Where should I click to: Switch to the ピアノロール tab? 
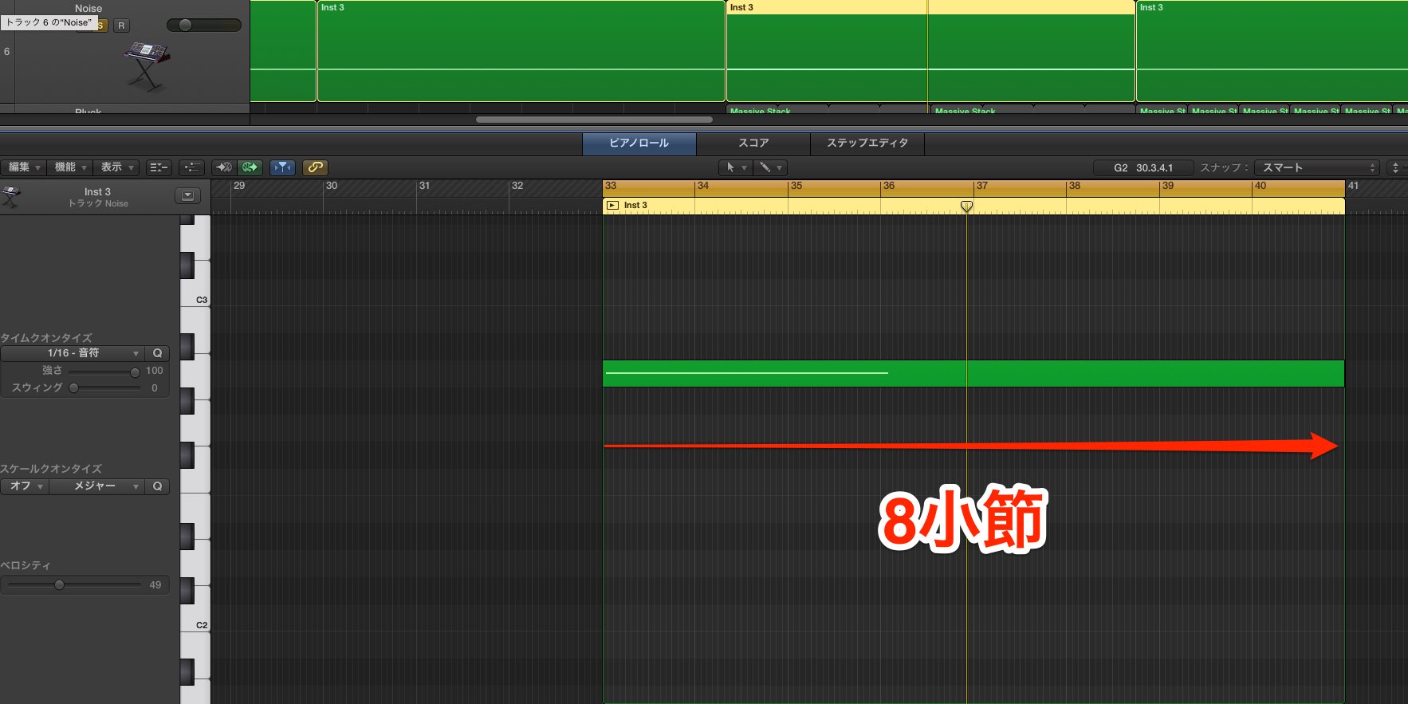(x=639, y=144)
